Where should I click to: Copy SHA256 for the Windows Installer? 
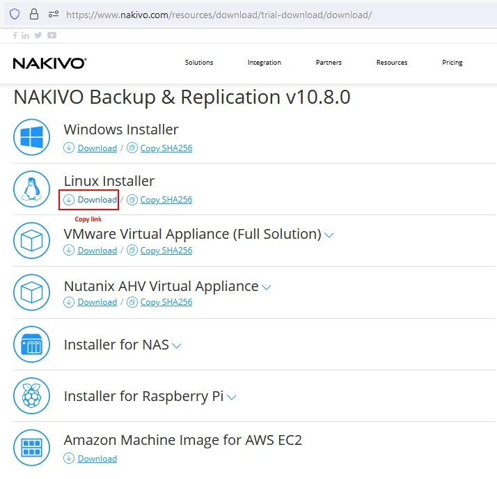click(166, 148)
